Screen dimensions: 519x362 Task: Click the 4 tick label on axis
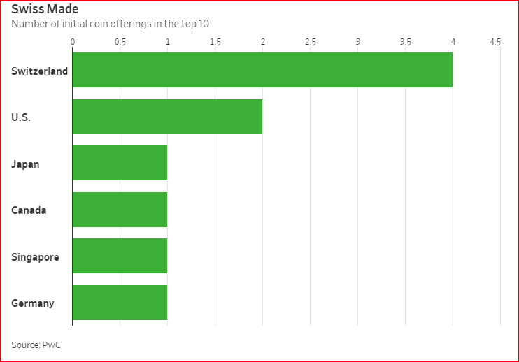453,42
